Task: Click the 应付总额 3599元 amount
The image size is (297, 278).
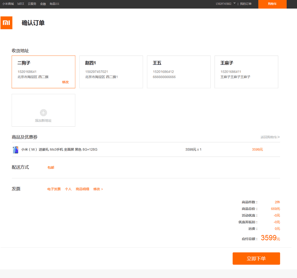Action: [270, 238]
